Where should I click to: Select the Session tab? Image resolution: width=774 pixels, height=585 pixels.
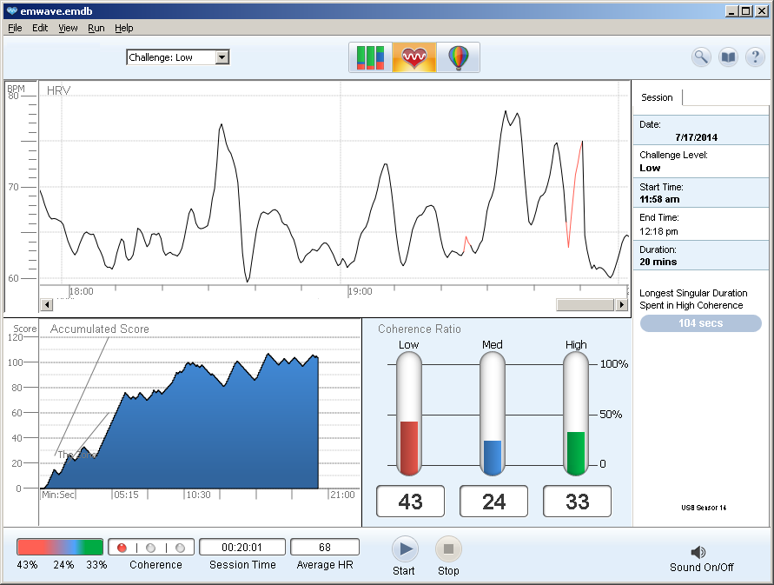(657, 97)
